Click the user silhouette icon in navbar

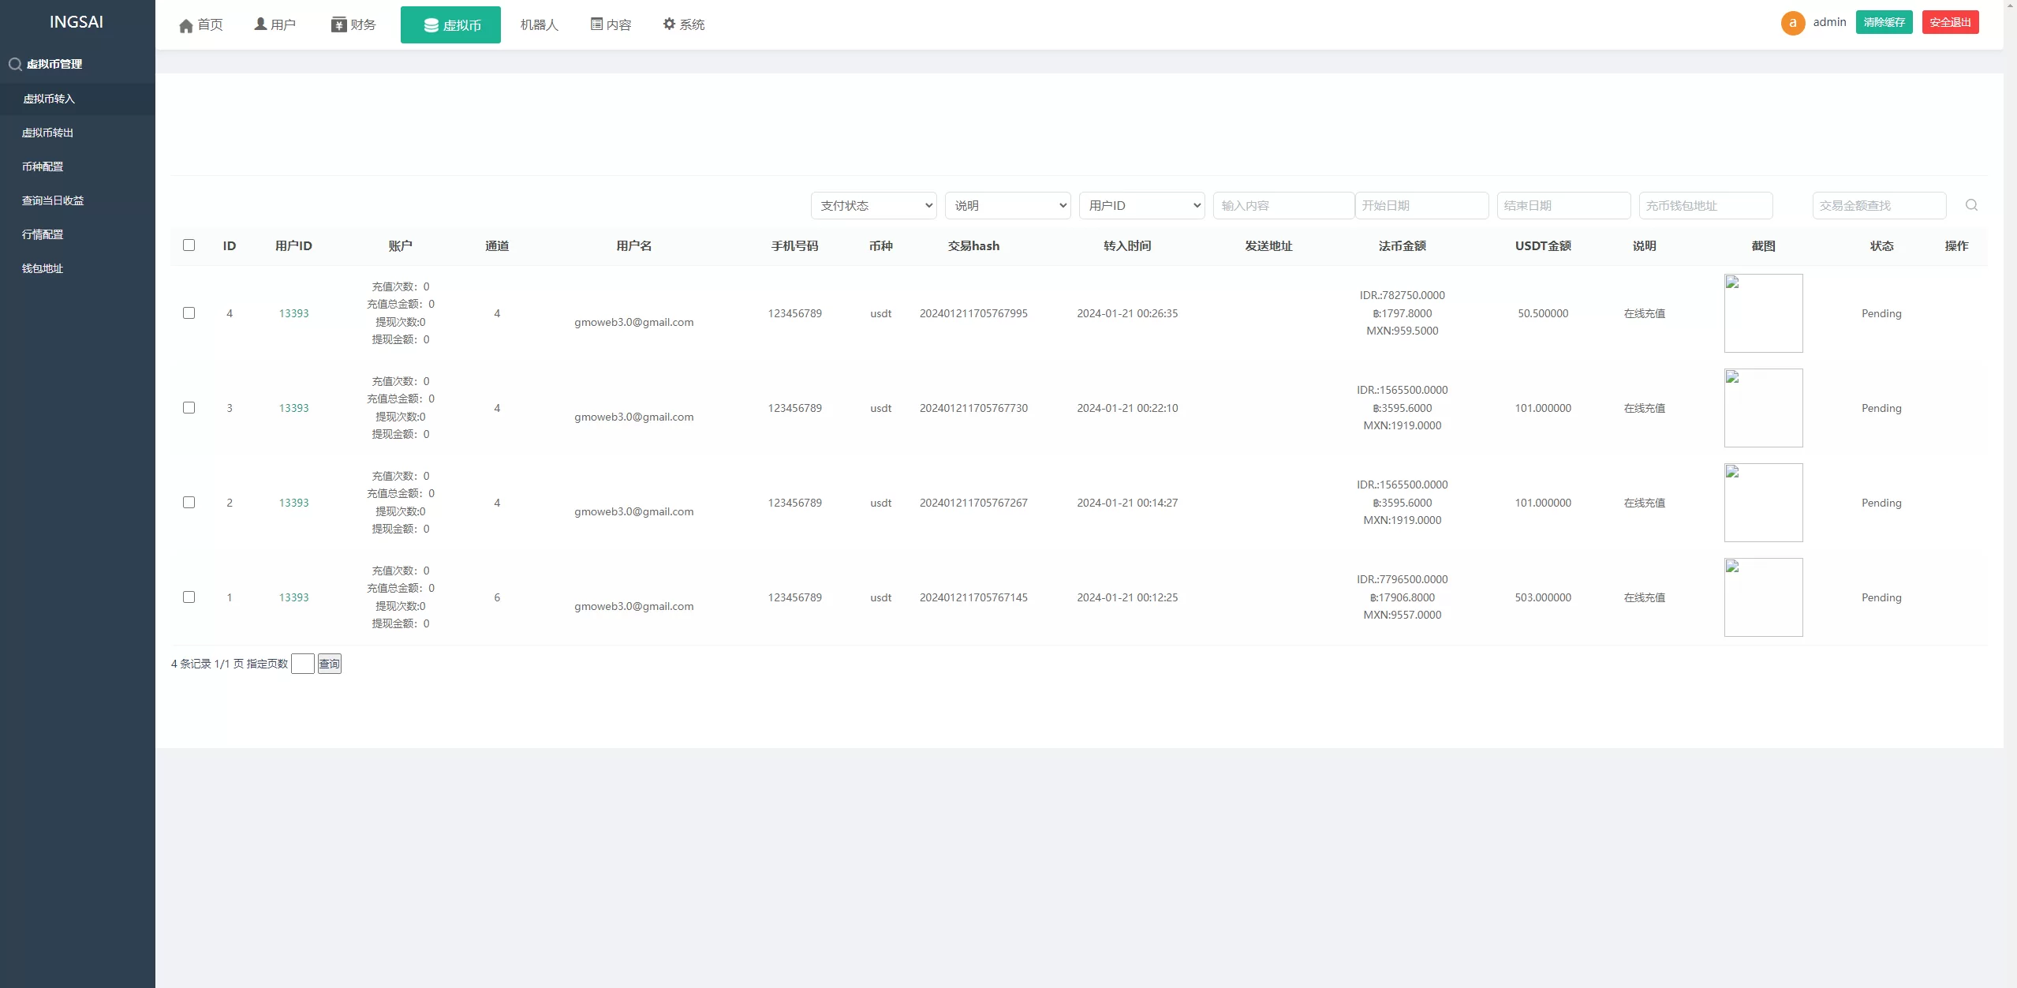(260, 24)
